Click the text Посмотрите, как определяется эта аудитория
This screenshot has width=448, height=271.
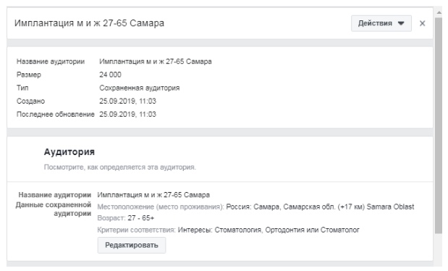(x=119, y=167)
